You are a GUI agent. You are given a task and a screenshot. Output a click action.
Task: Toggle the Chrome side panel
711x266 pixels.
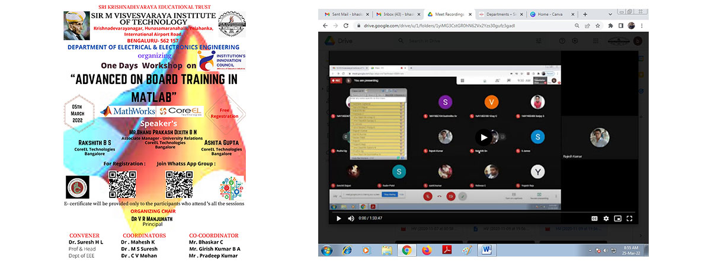[x=621, y=25]
